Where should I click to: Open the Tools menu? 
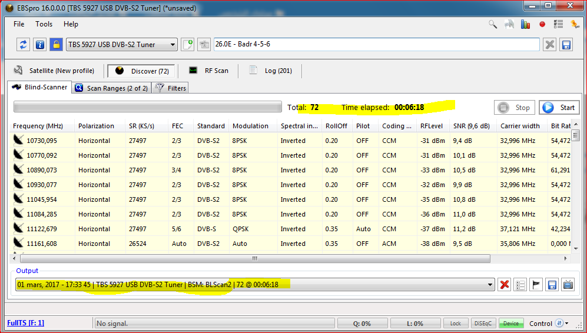click(44, 24)
